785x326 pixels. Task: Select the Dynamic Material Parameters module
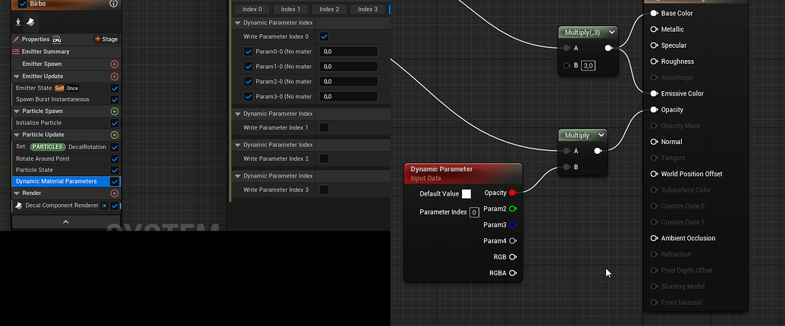point(65,181)
